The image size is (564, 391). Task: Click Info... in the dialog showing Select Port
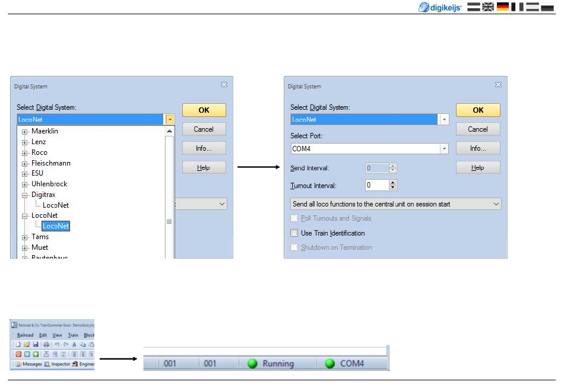point(478,148)
